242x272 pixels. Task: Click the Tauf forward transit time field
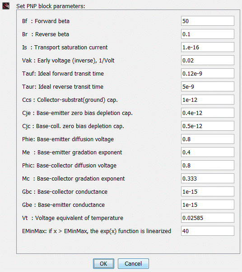208,73
